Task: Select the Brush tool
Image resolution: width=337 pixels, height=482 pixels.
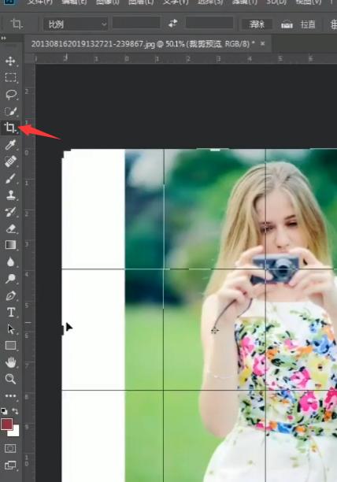Action: coord(10,178)
